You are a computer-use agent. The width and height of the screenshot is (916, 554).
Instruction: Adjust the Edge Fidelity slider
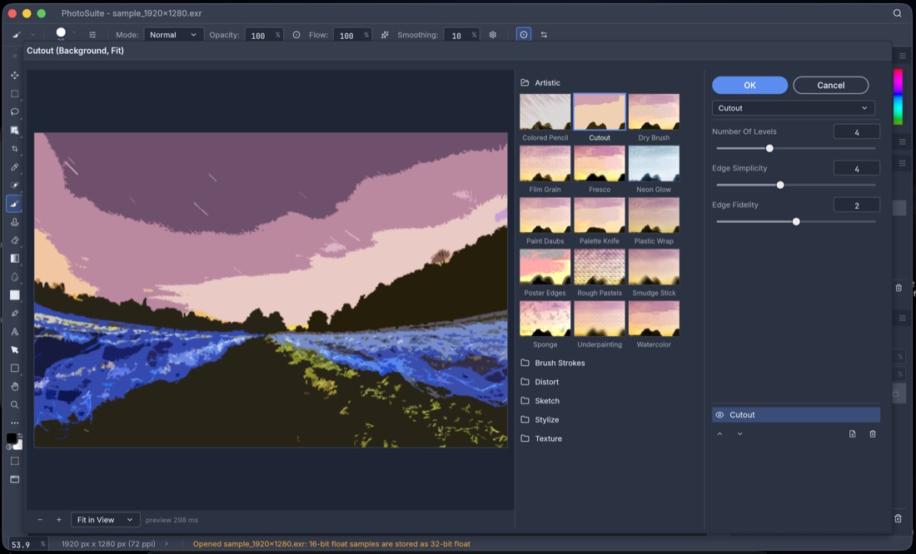pyautogui.click(x=796, y=222)
